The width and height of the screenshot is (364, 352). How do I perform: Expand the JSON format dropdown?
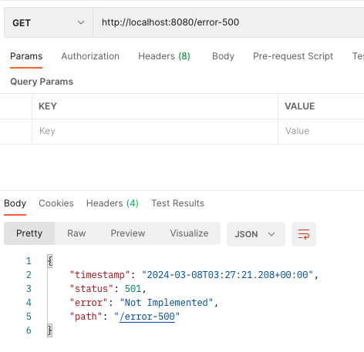pyautogui.click(x=255, y=234)
